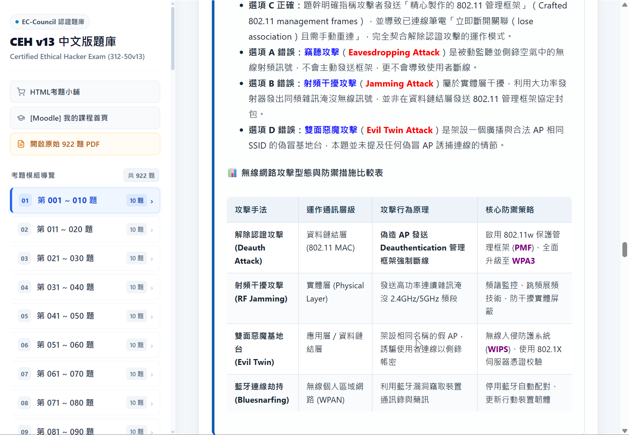
Task: Click the 竊聽攻擊 blue term
Action: 322,52
